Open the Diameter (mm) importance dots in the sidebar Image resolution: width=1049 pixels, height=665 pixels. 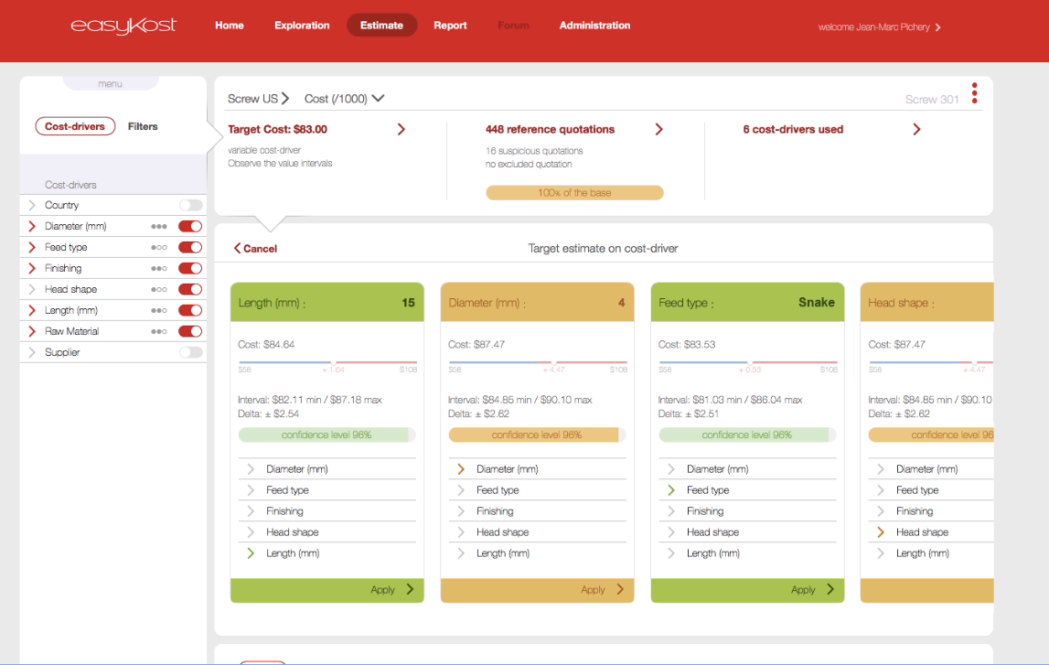pos(158,226)
